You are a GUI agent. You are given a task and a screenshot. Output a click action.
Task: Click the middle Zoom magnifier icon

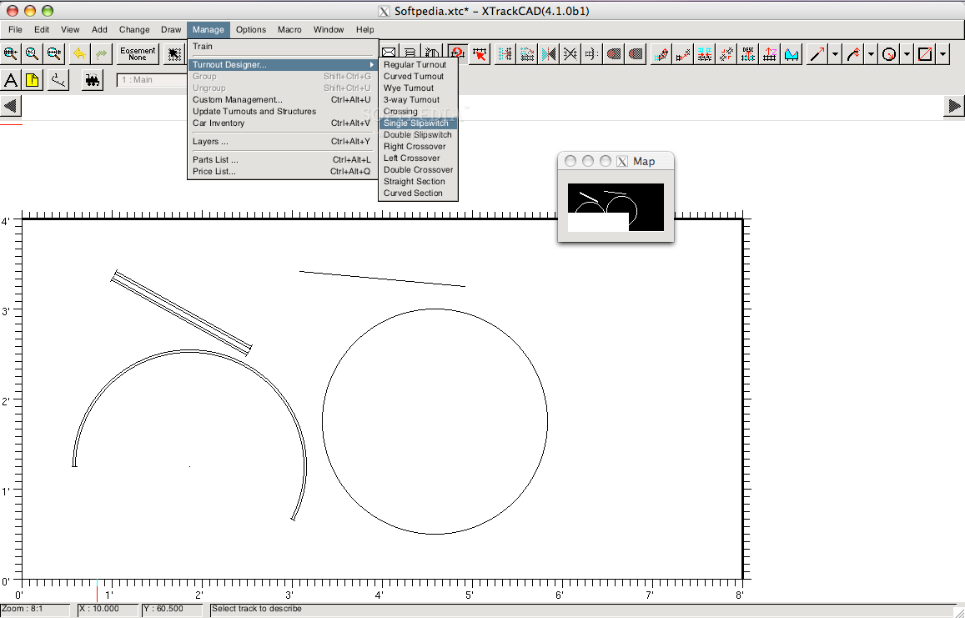33,54
